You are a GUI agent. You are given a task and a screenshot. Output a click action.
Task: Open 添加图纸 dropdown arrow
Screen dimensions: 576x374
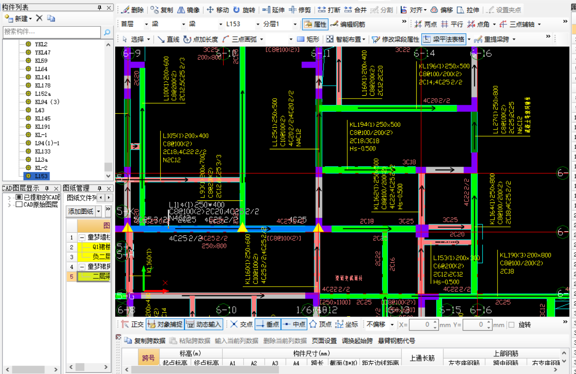[98, 212]
